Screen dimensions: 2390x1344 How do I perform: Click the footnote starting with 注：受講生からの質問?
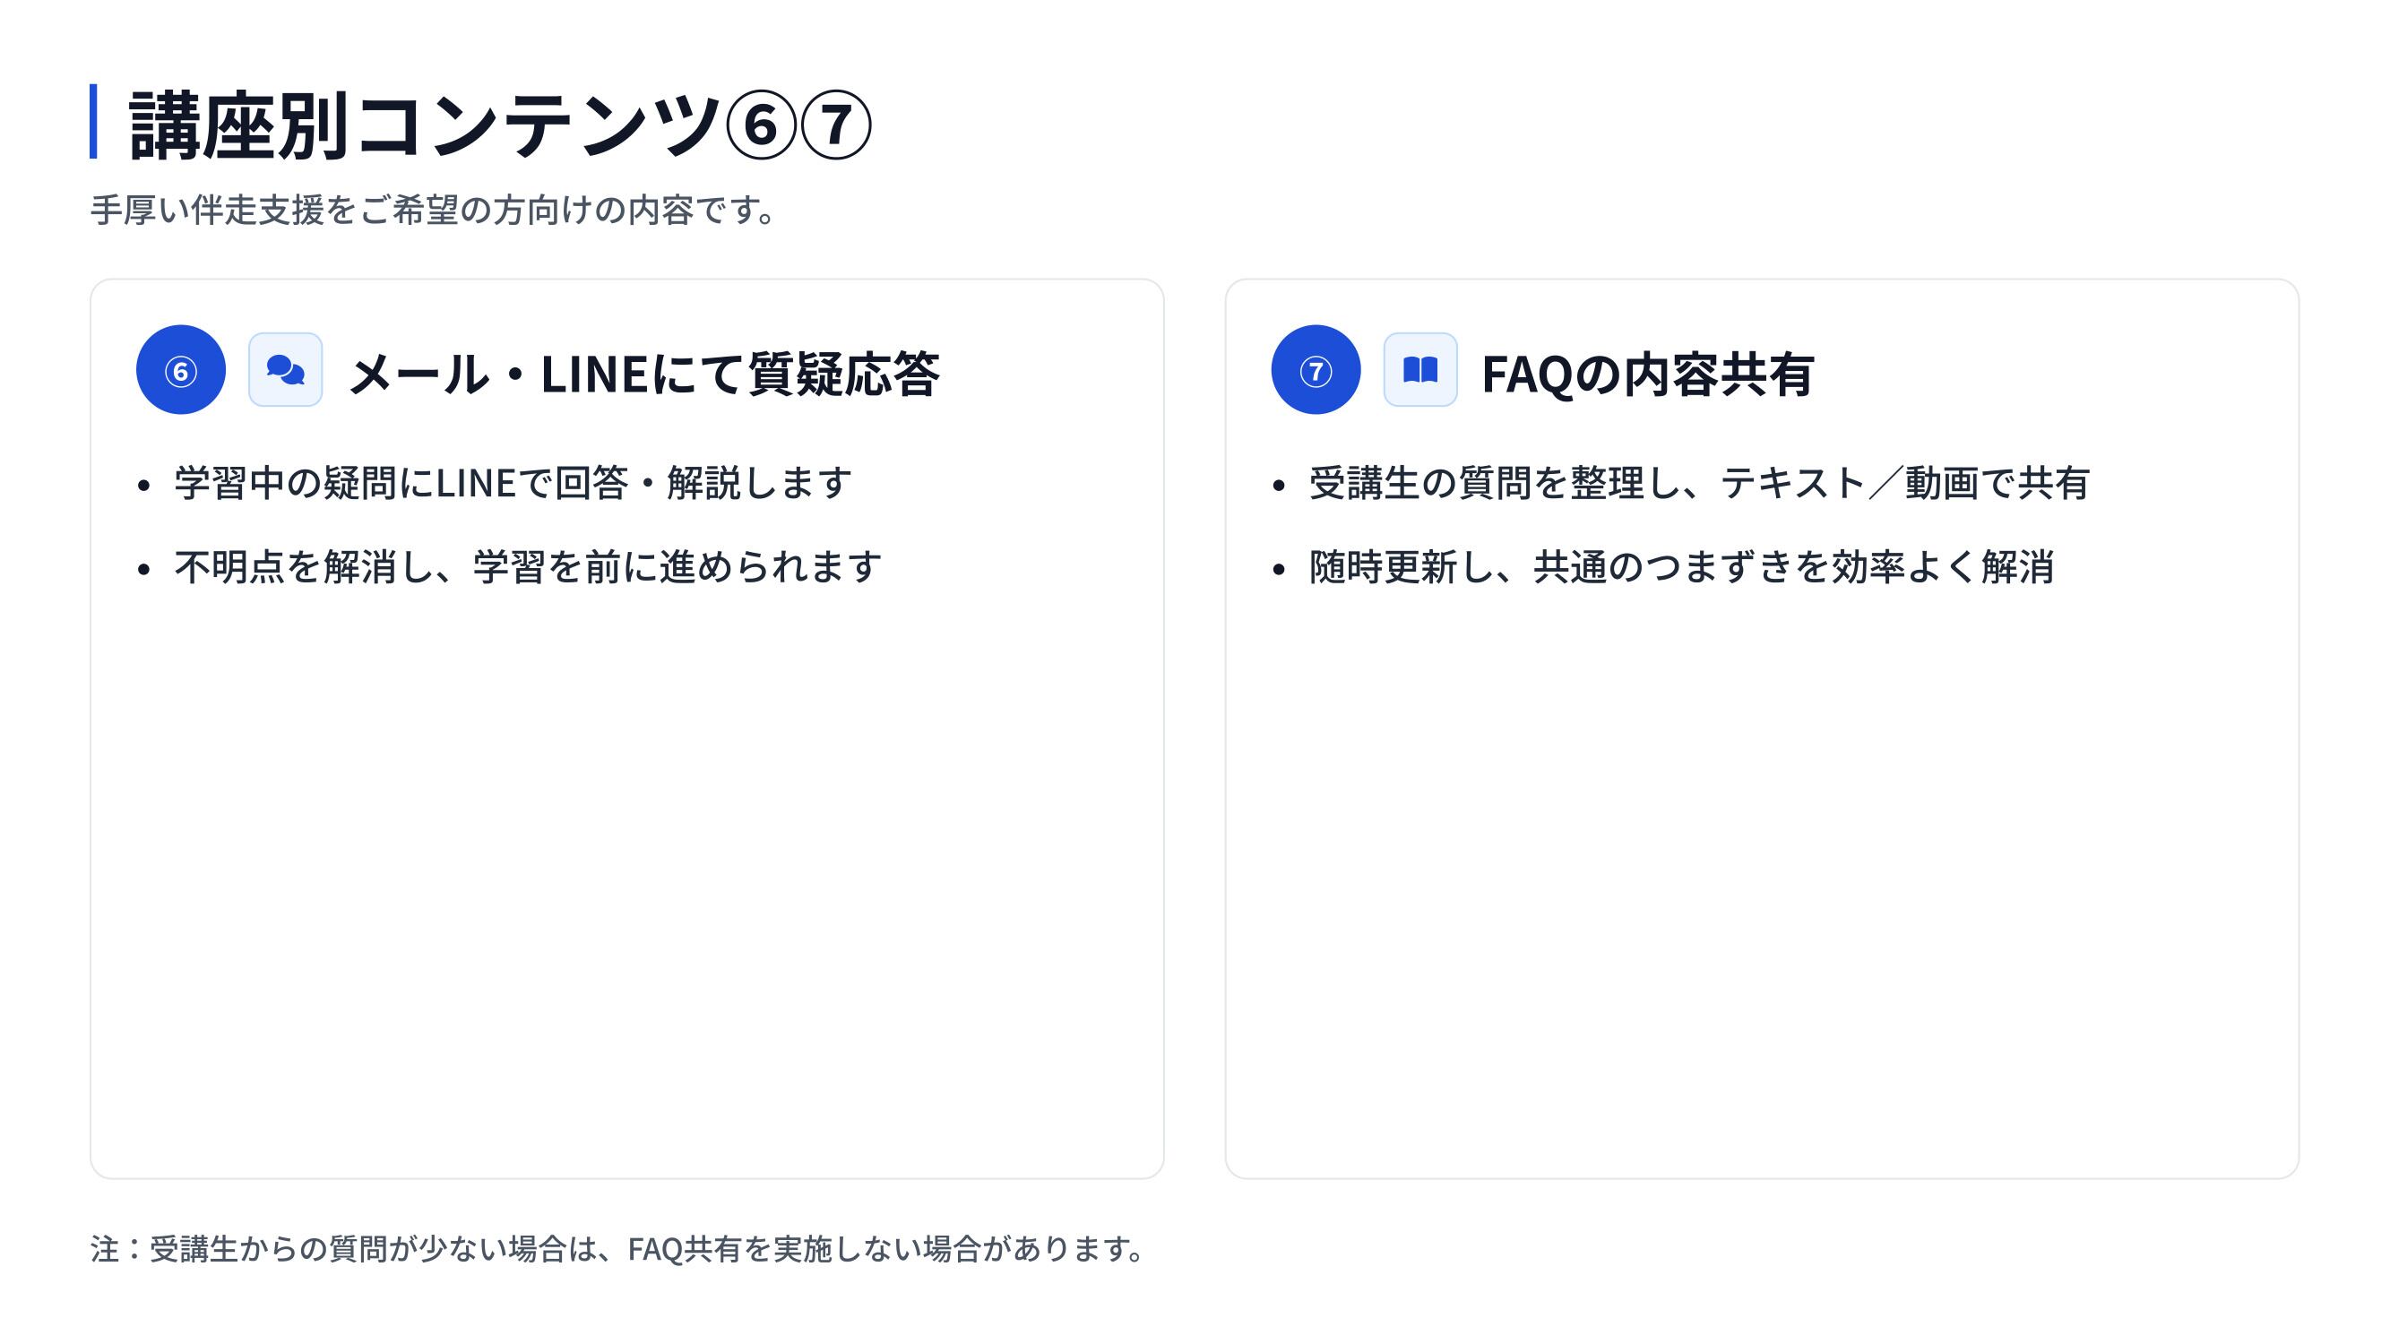point(618,1248)
